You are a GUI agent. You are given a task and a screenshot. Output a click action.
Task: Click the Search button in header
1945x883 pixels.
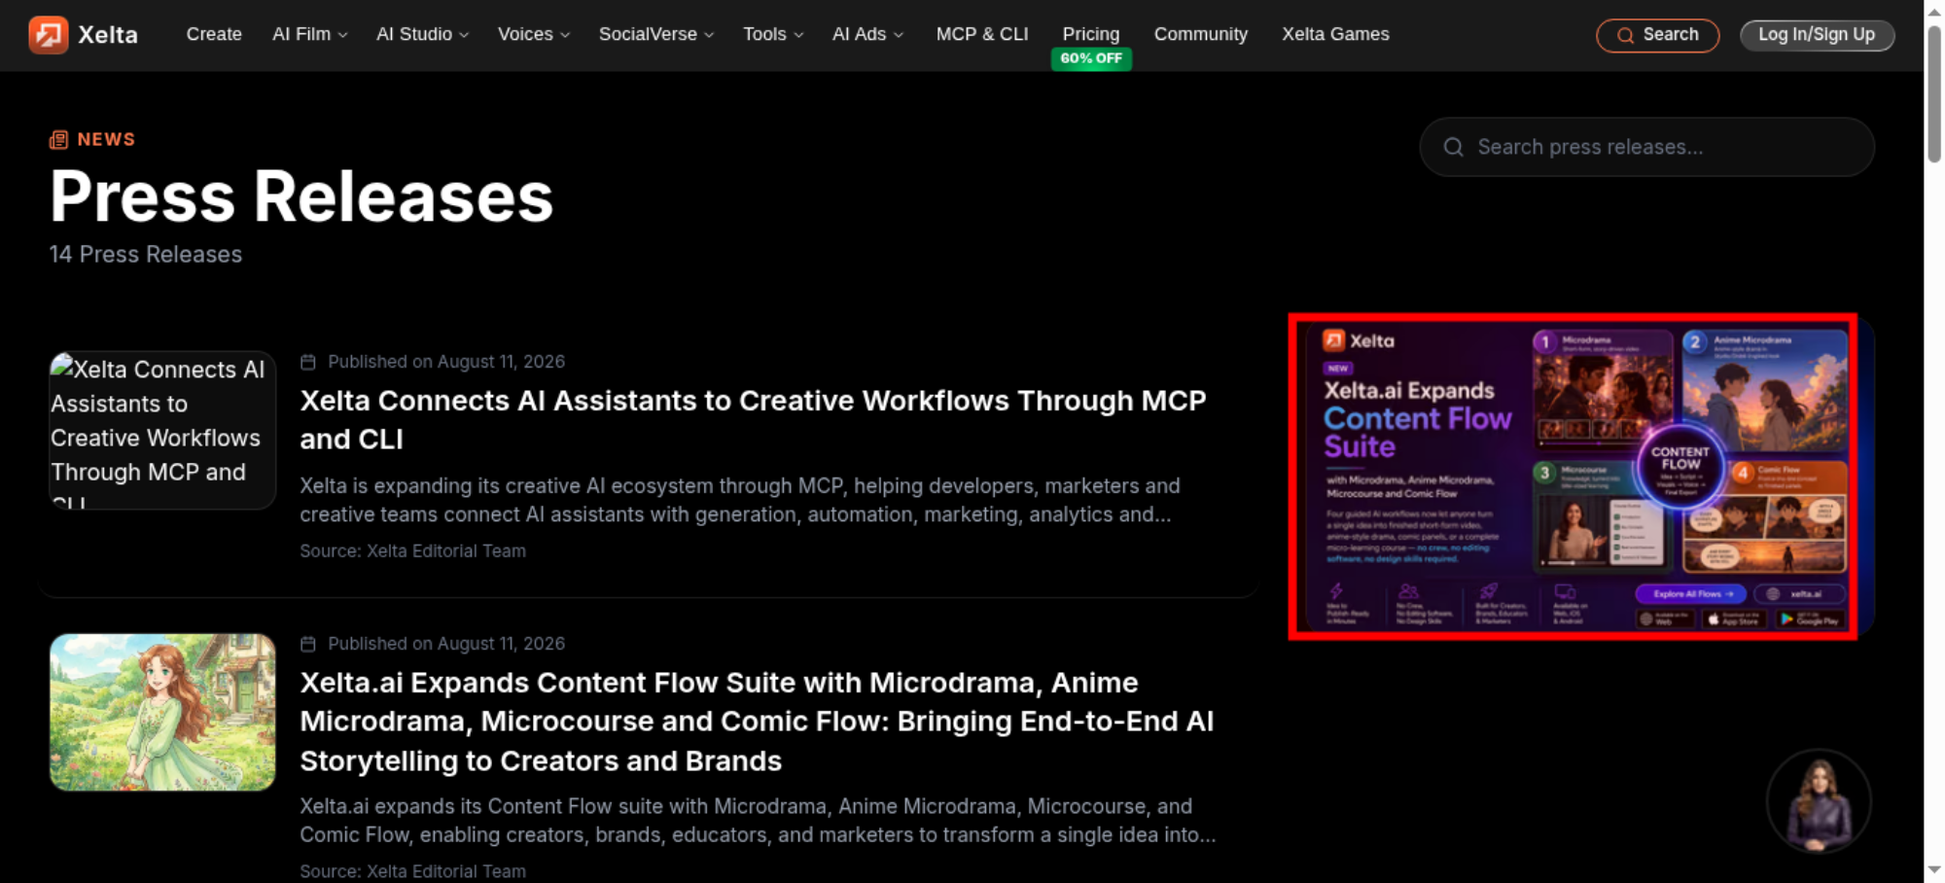[1657, 35]
